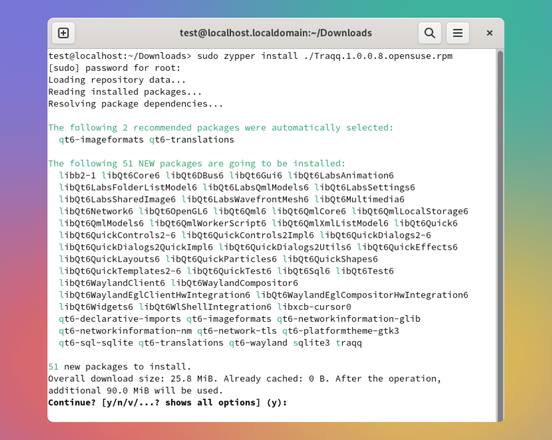Click the package name libQt6OpenGL6

tap(173, 211)
